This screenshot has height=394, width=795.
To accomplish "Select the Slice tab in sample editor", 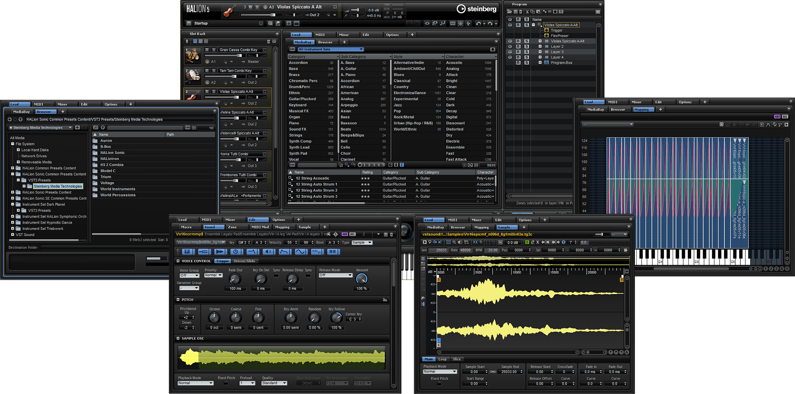I will pyautogui.click(x=457, y=359).
